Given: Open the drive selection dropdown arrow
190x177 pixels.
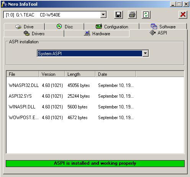Looking at the screenshot, I should click(x=103, y=15).
